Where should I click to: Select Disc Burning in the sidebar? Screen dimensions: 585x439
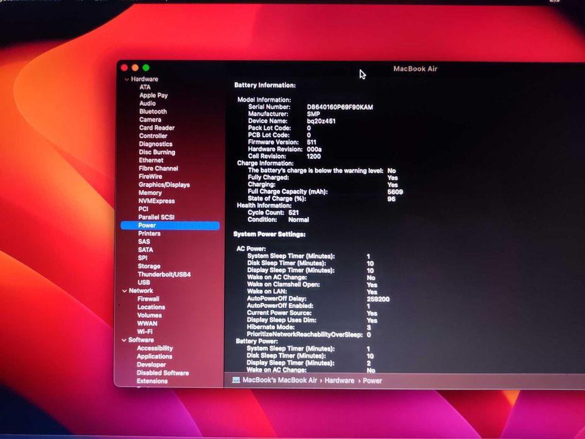pyautogui.click(x=157, y=152)
